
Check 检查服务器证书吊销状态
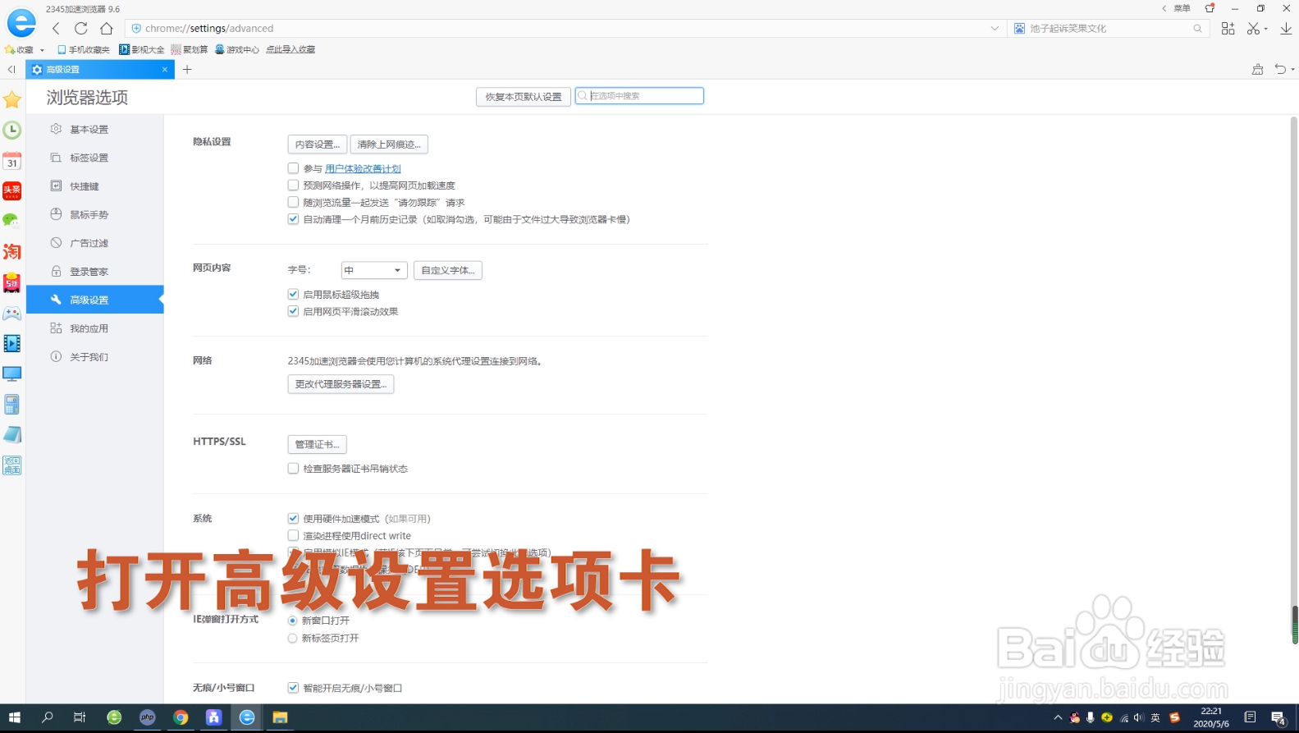tap(293, 469)
